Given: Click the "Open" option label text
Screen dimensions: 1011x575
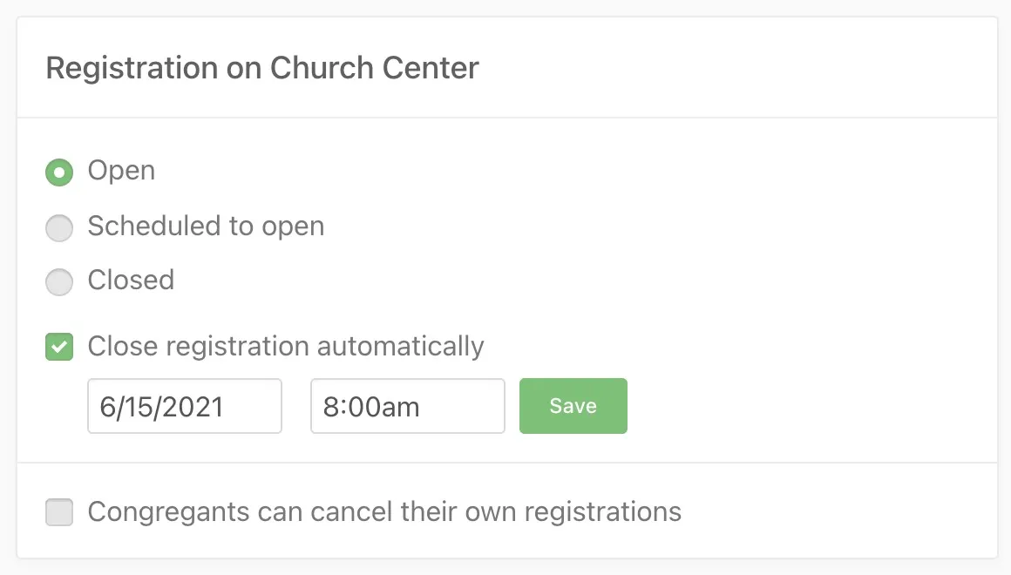Looking at the screenshot, I should tap(121, 171).
